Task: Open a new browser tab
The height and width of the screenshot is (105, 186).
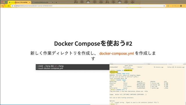Action: click(56, 2)
